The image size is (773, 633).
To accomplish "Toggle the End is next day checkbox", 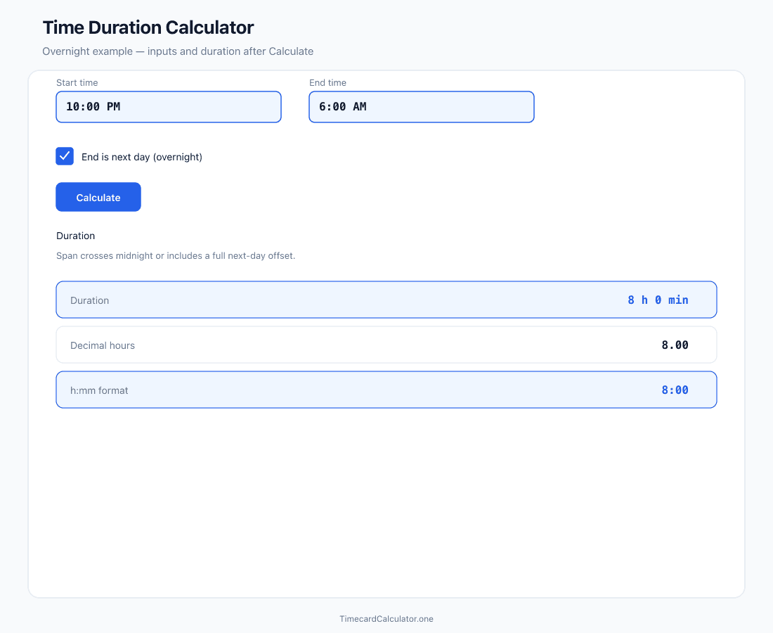I will pos(65,156).
